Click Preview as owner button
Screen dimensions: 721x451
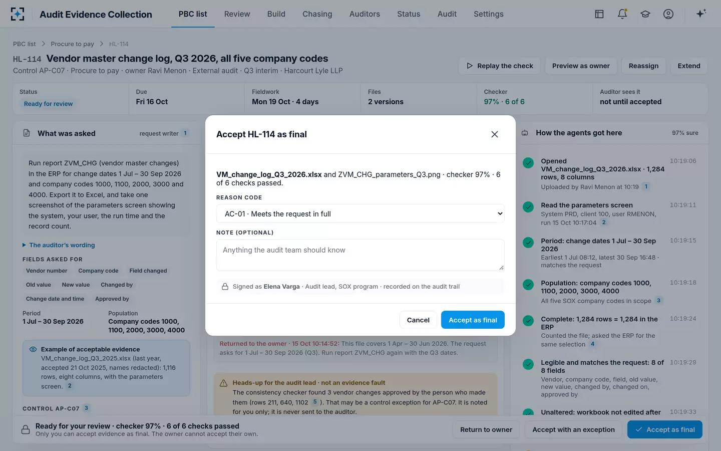[581, 66]
